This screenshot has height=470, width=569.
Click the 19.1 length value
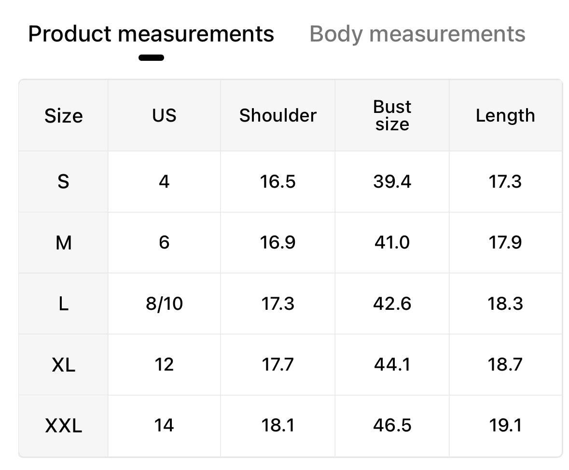(505, 425)
